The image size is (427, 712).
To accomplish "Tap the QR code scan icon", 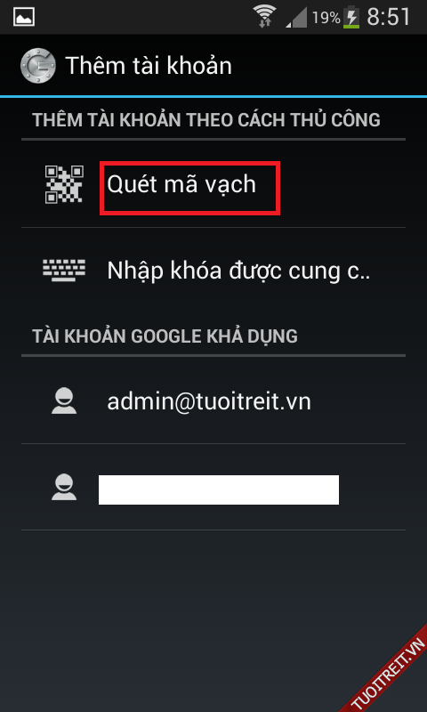I will [x=64, y=184].
